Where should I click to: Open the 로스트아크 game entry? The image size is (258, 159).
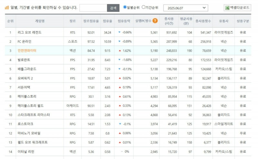(25, 124)
